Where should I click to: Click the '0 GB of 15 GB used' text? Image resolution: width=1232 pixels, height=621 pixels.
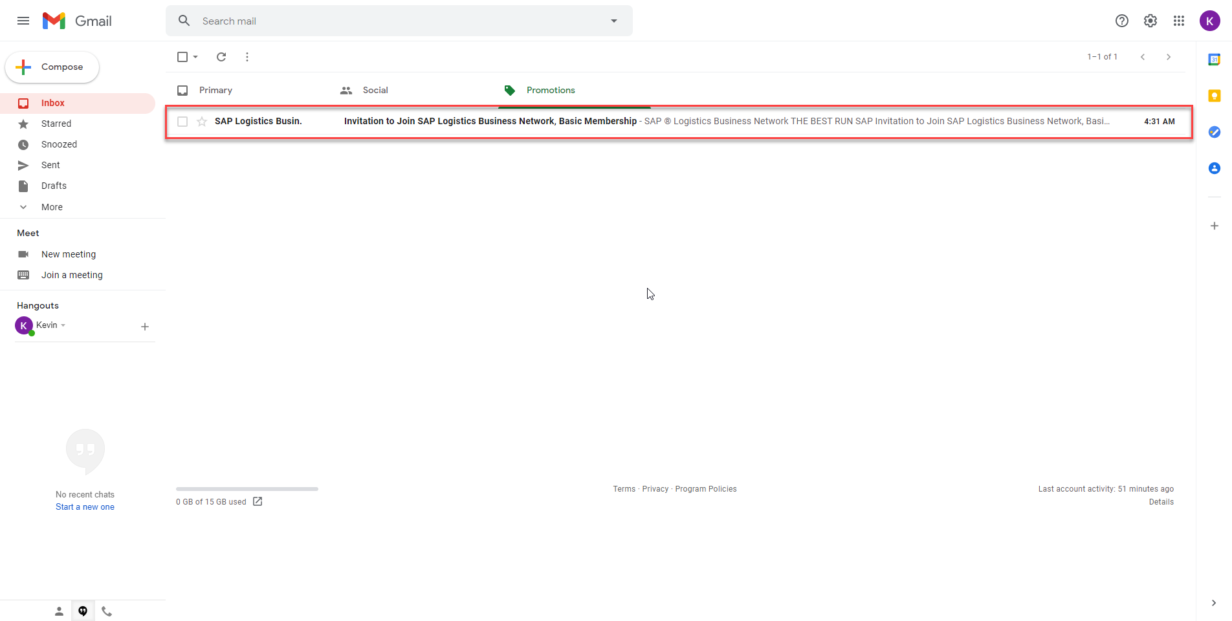(211, 502)
